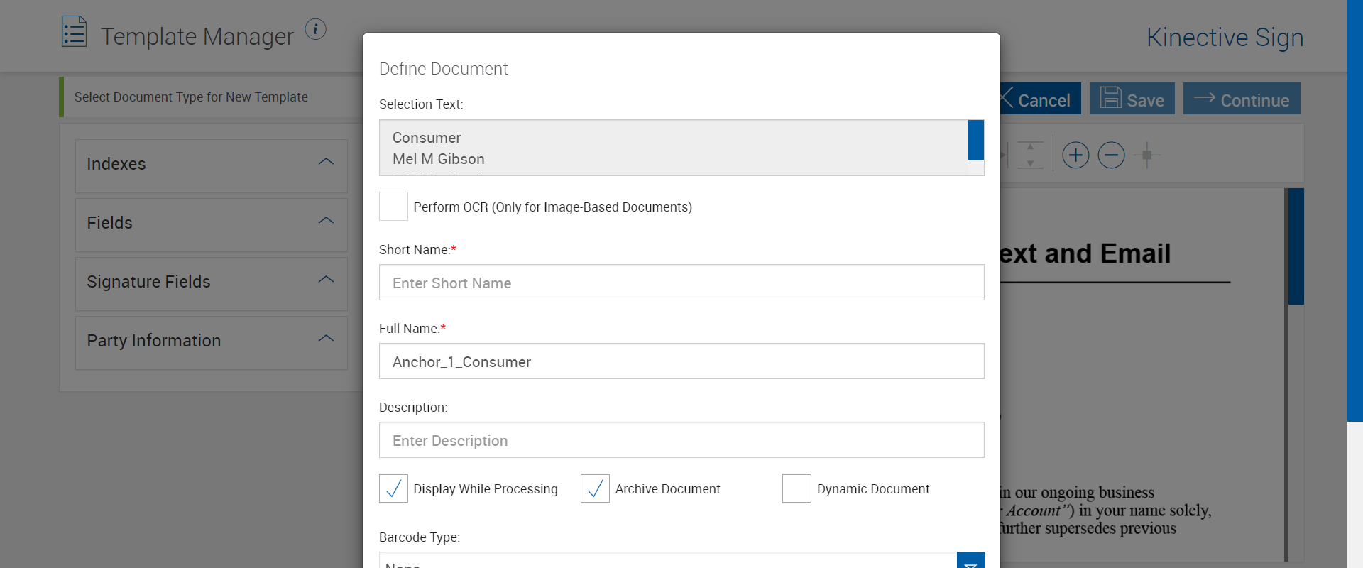Collapse the Fields section chevron
This screenshot has height=568, width=1363.
(x=326, y=221)
